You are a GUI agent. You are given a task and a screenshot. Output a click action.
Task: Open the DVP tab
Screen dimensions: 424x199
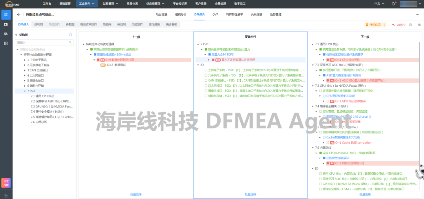point(215,15)
